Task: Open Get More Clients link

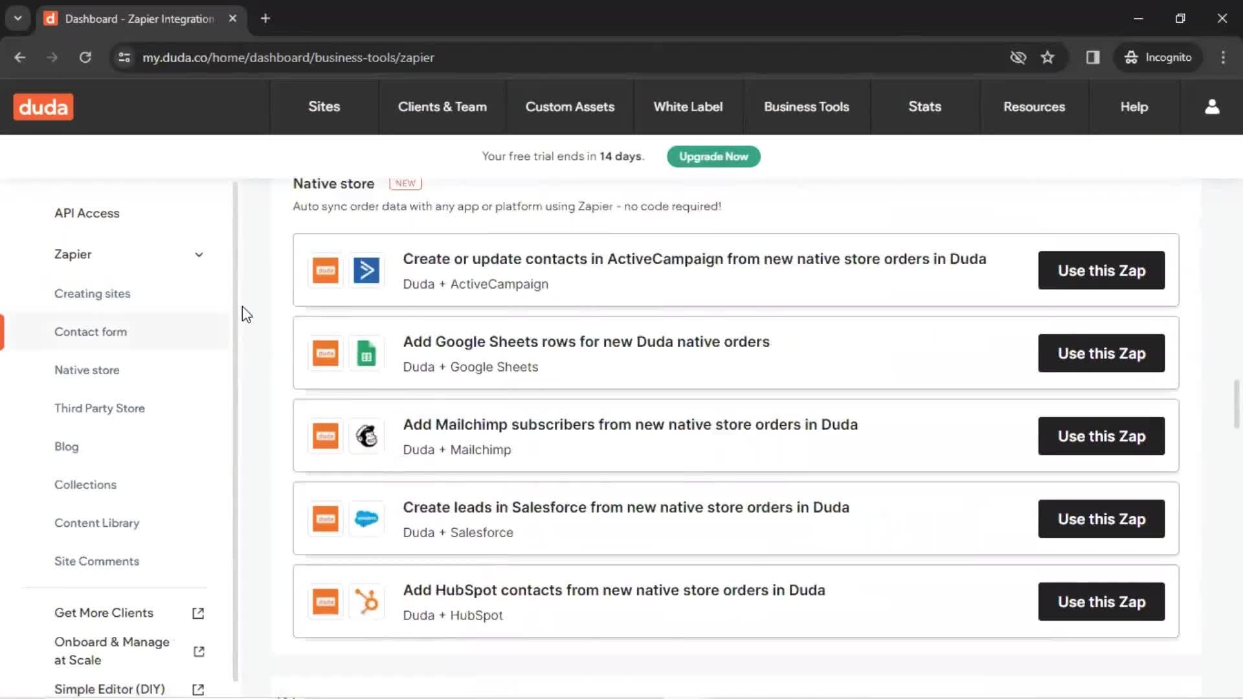Action: click(x=104, y=613)
